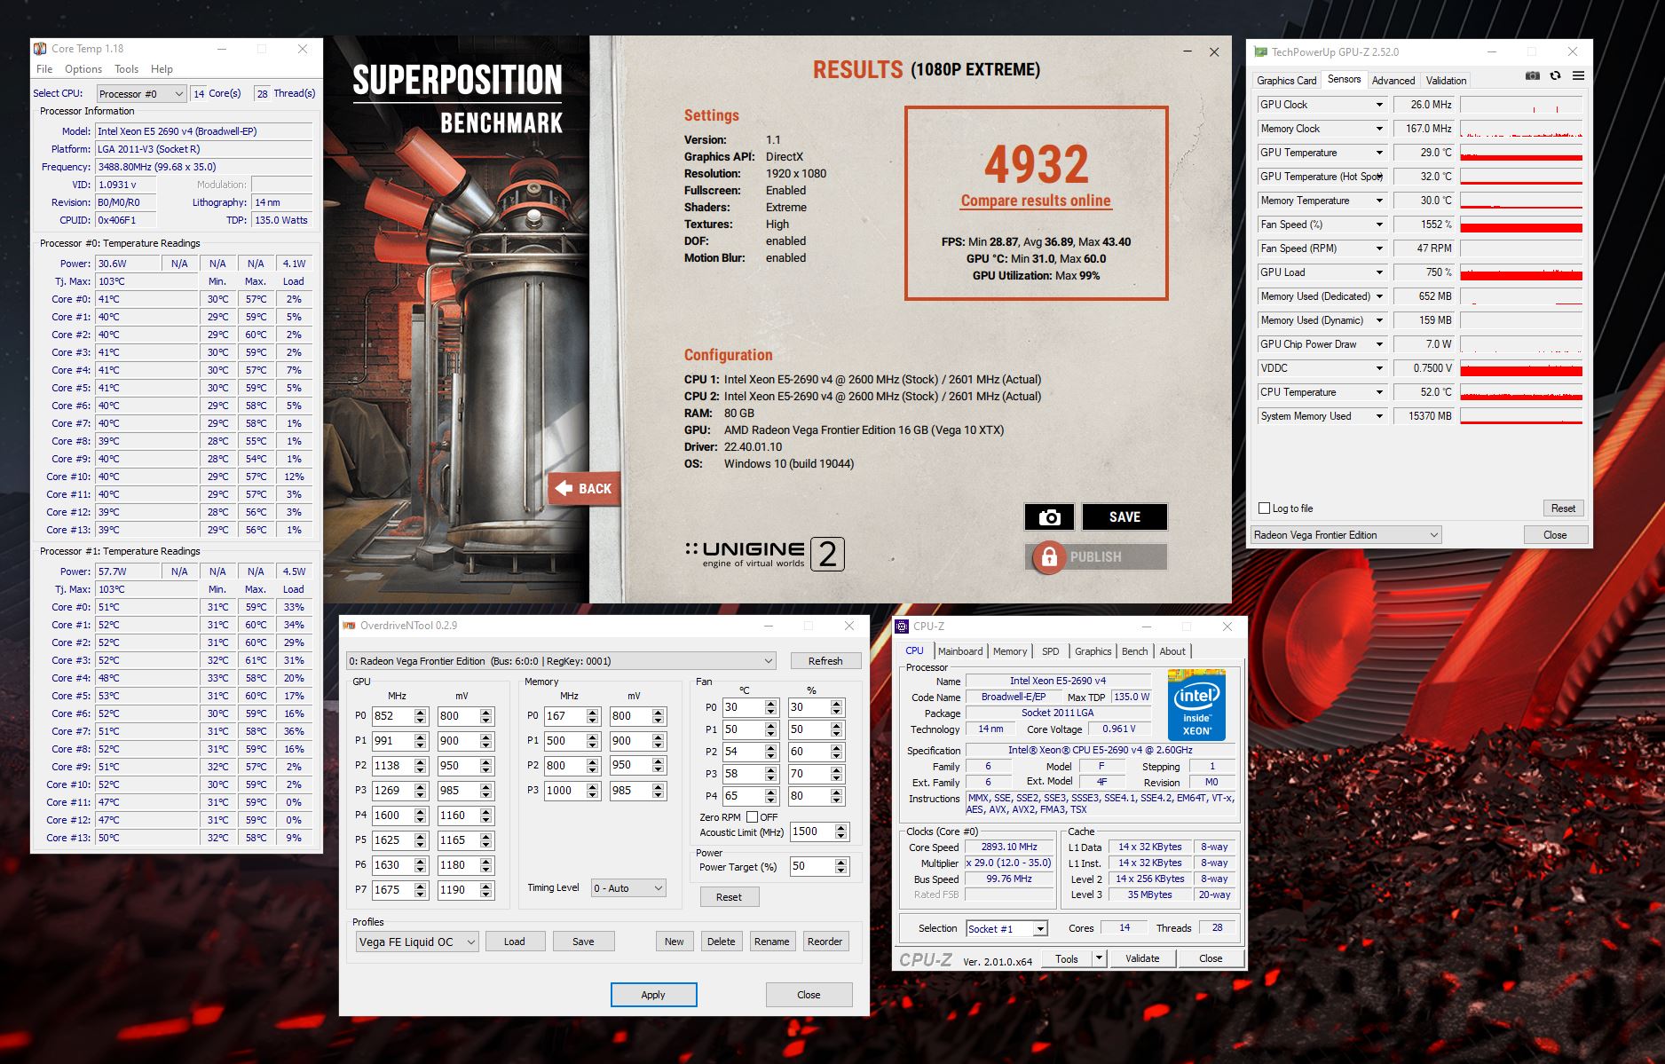Click the Memory Clock sensor graph in GPU-Z
The height and width of the screenshot is (1064, 1665).
(1521, 129)
